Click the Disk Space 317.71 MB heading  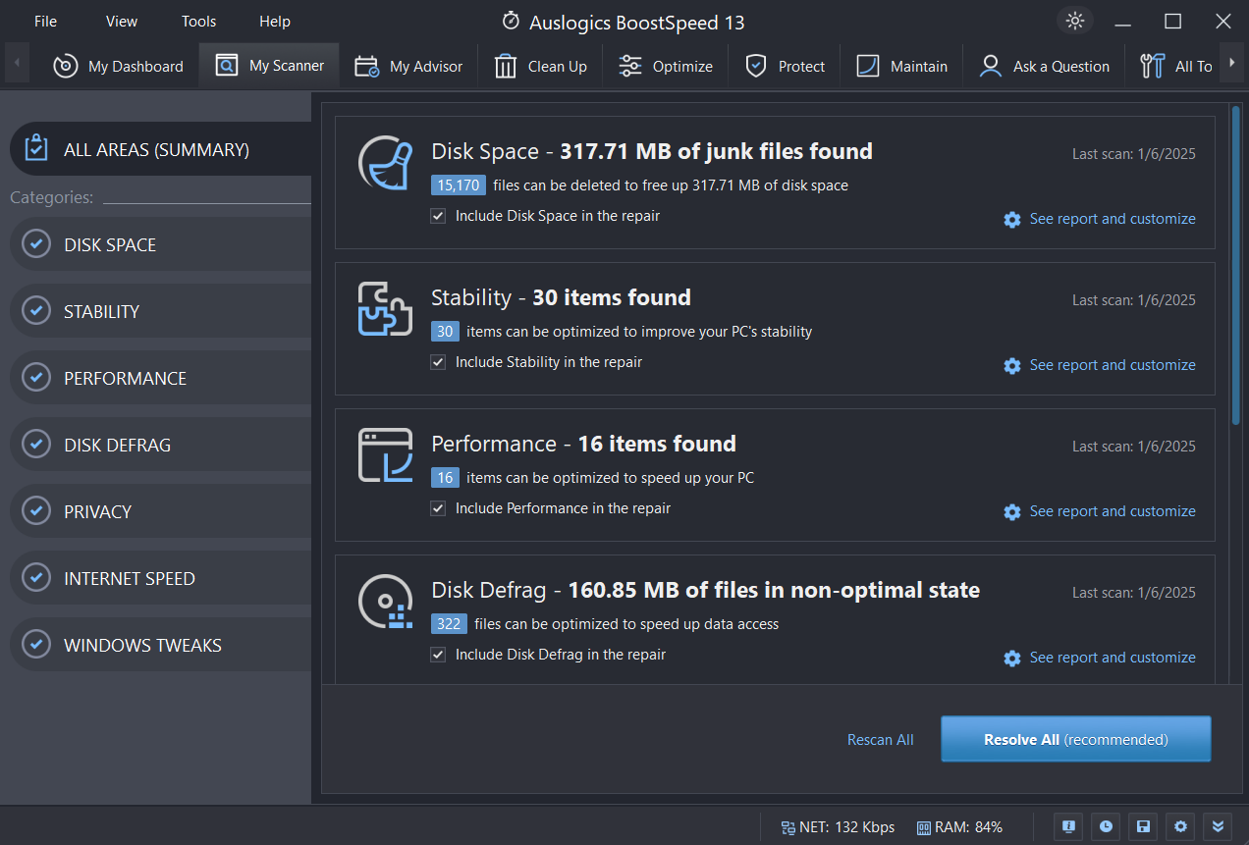(652, 151)
